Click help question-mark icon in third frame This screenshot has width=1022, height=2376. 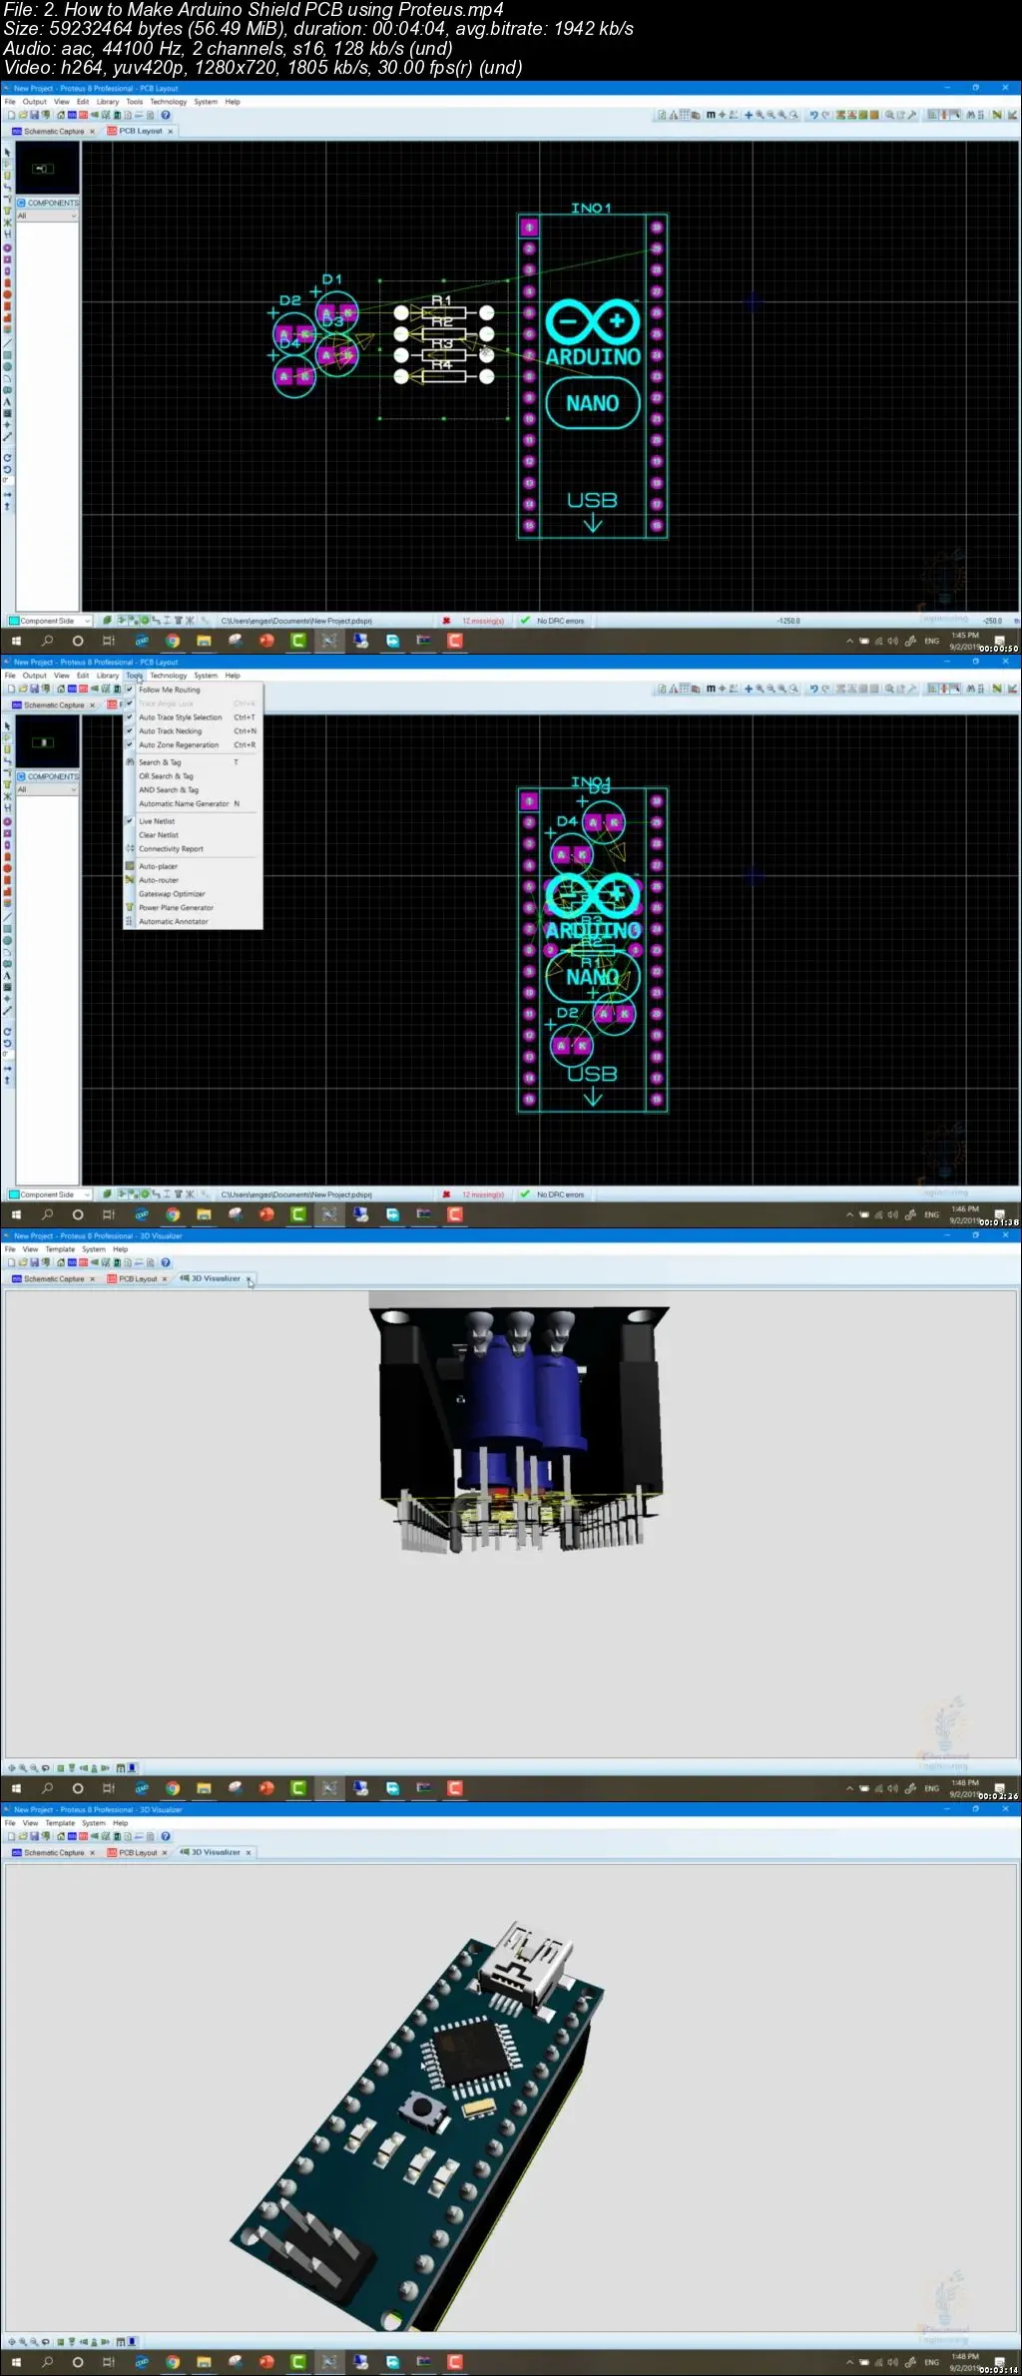(166, 1263)
